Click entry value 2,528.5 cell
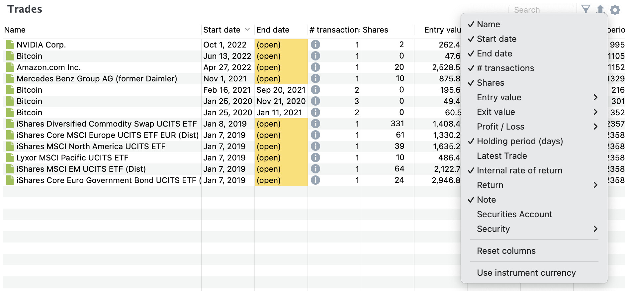Screen dimensions: 625x291 [x=446, y=67]
